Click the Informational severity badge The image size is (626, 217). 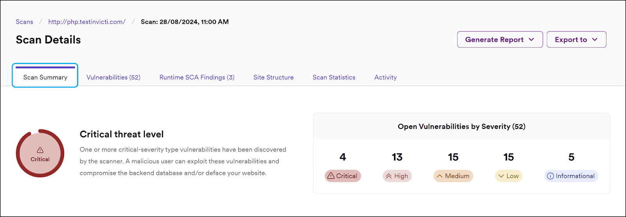[x=571, y=176]
